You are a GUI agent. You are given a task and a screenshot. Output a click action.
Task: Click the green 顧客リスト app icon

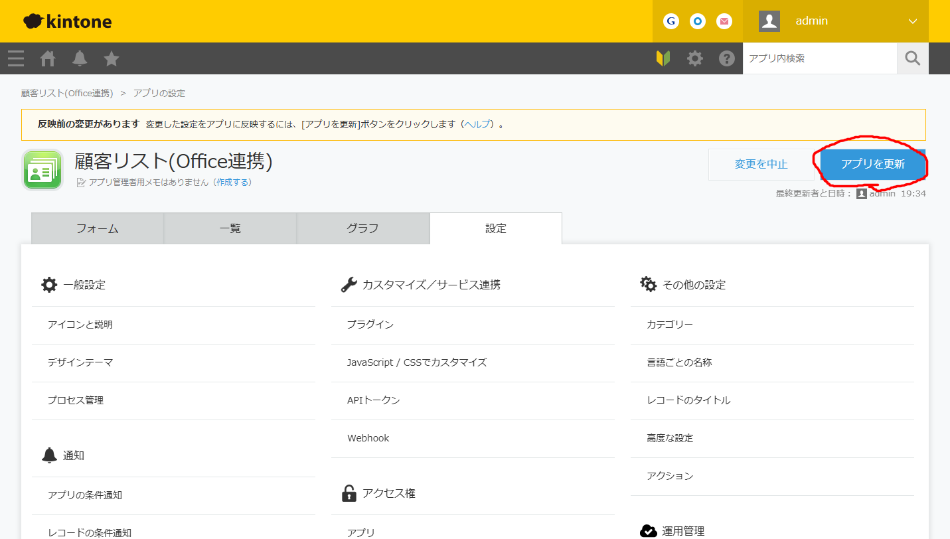tap(42, 169)
